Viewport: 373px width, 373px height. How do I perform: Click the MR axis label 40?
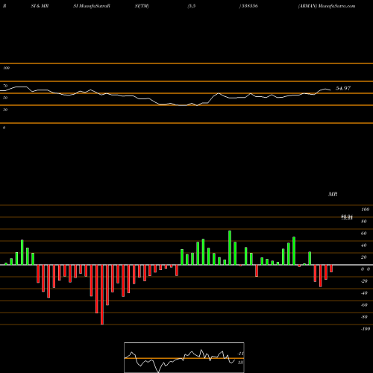click(x=364, y=245)
